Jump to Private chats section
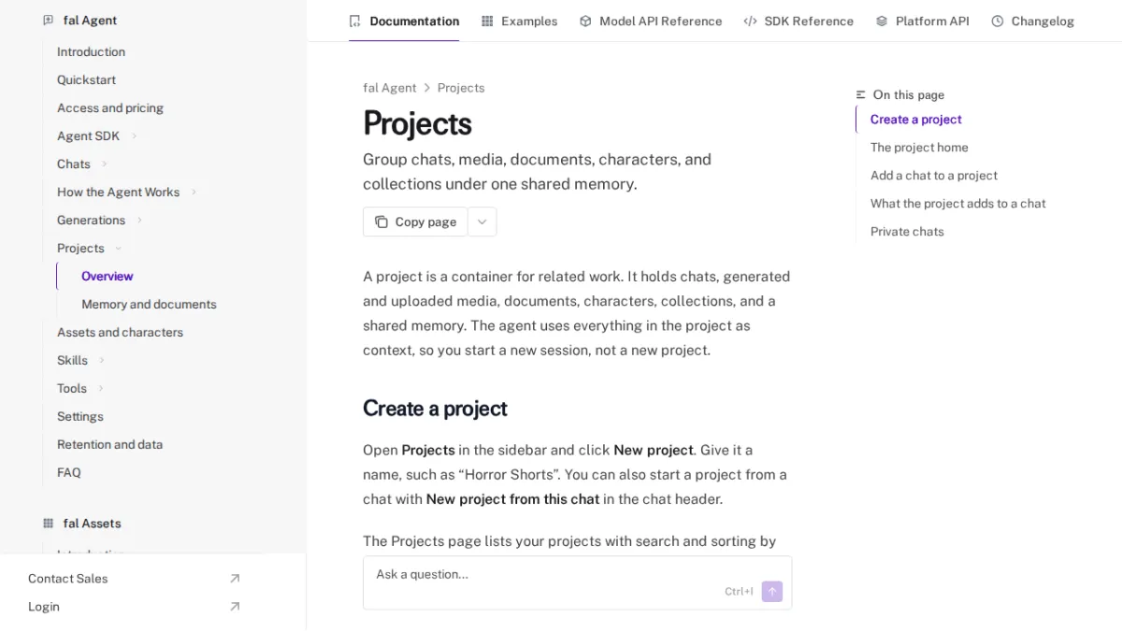Screen dimensions: 1122x631 [x=907, y=231]
